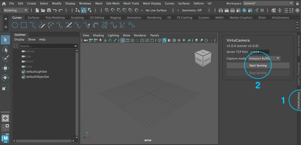Viewport: 301px width, 145px height.
Task: Click the Outliner search field
Action: pyautogui.click(x=46, y=46)
